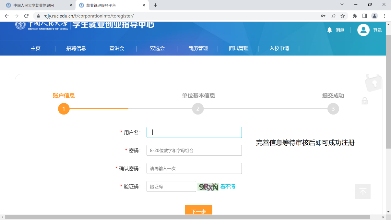Image resolution: width=391 pixels, height=220 pixels.
Task: Click the notification bell icon
Action: 330,30
